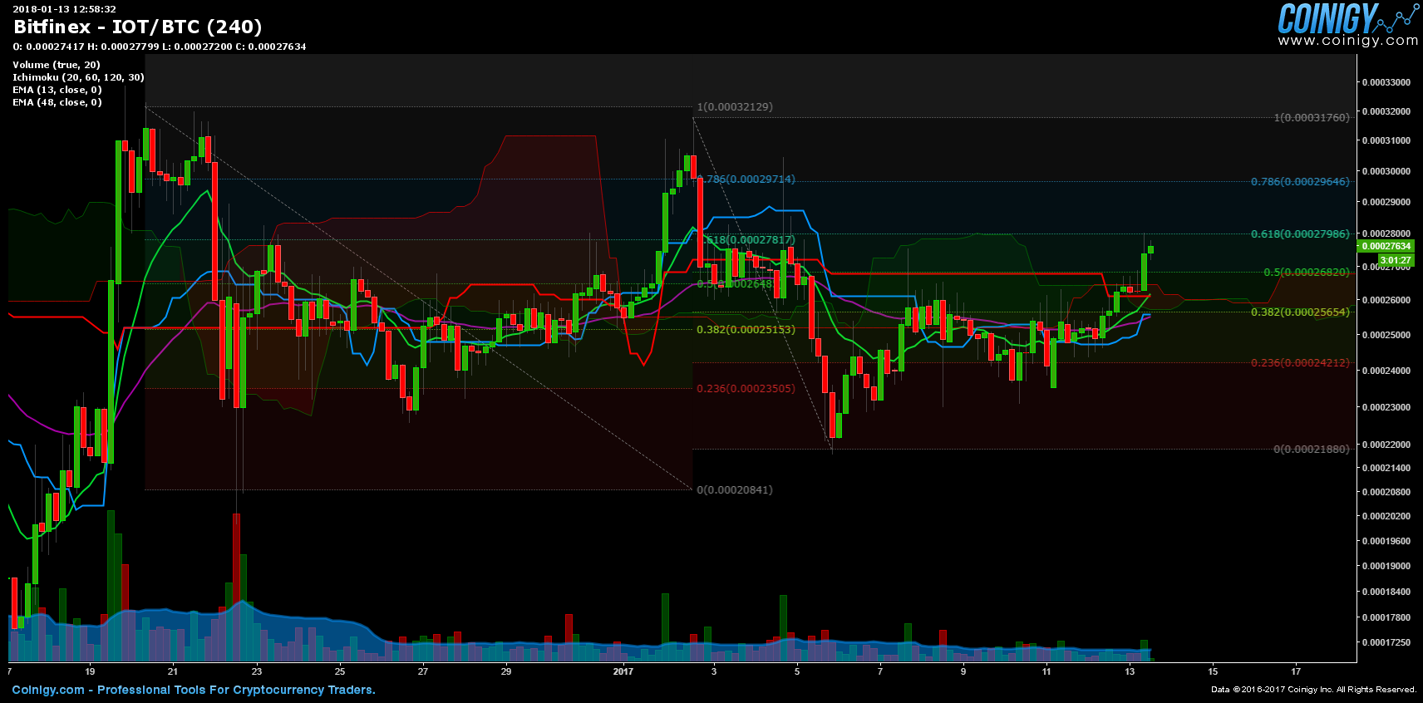Screen dimensions: 1423x703
Task: Click the Coinigy.com Professional Tools footer link
Action: pos(194,690)
